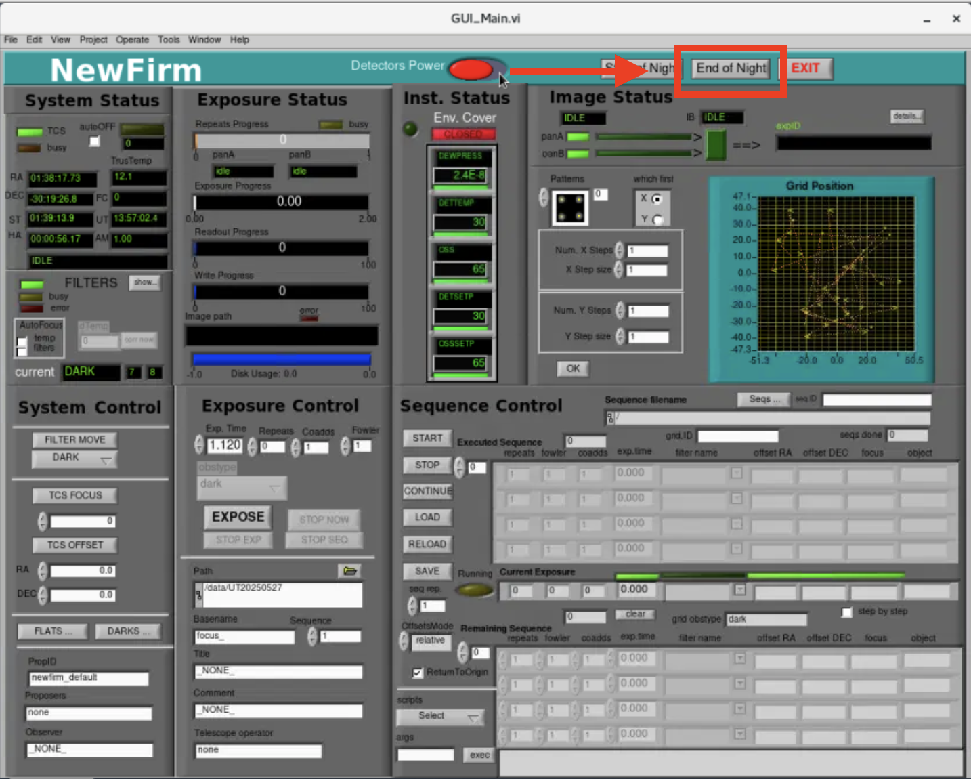Click the Sequence Control START button
Screen dimensions: 971x779
tap(427, 438)
